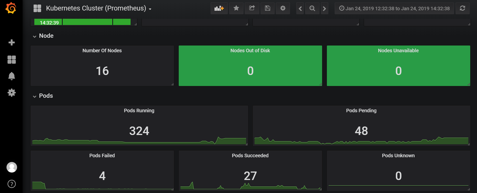Click the 48 value in Pods Pending

[361, 131]
